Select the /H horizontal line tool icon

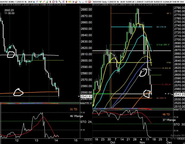[x=73, y=2]
